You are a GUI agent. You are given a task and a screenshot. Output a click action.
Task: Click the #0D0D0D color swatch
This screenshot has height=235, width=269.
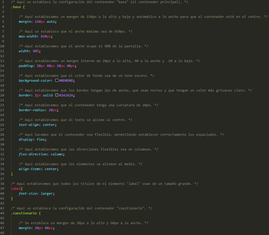[57, 80]
